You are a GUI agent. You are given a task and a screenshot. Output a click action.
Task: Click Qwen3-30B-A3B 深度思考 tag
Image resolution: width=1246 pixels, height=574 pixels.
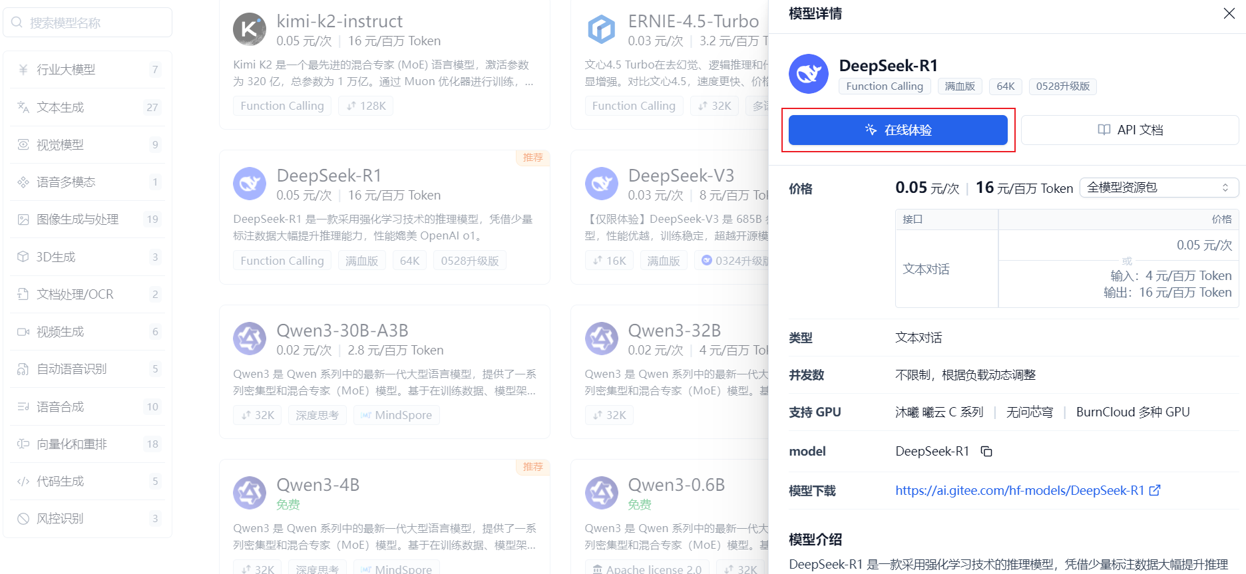(317, 415)
